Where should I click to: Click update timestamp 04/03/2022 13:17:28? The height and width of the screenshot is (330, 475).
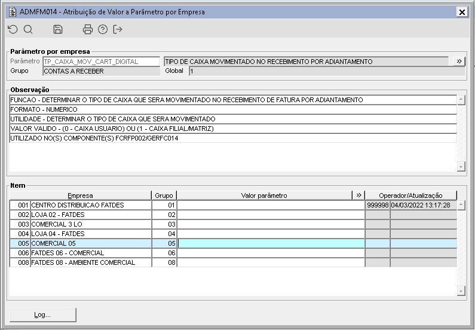click(x=424, y=205)
